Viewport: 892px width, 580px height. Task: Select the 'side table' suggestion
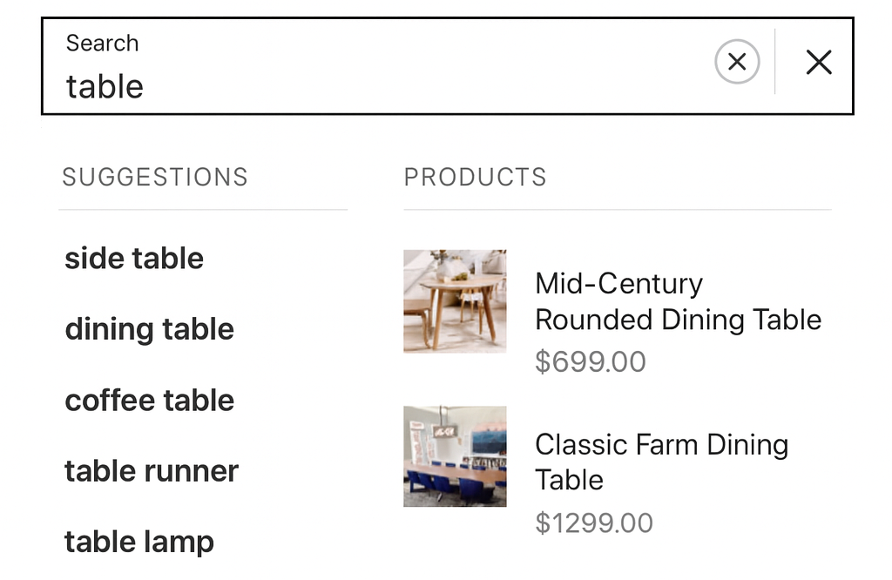tap(133, 258)
